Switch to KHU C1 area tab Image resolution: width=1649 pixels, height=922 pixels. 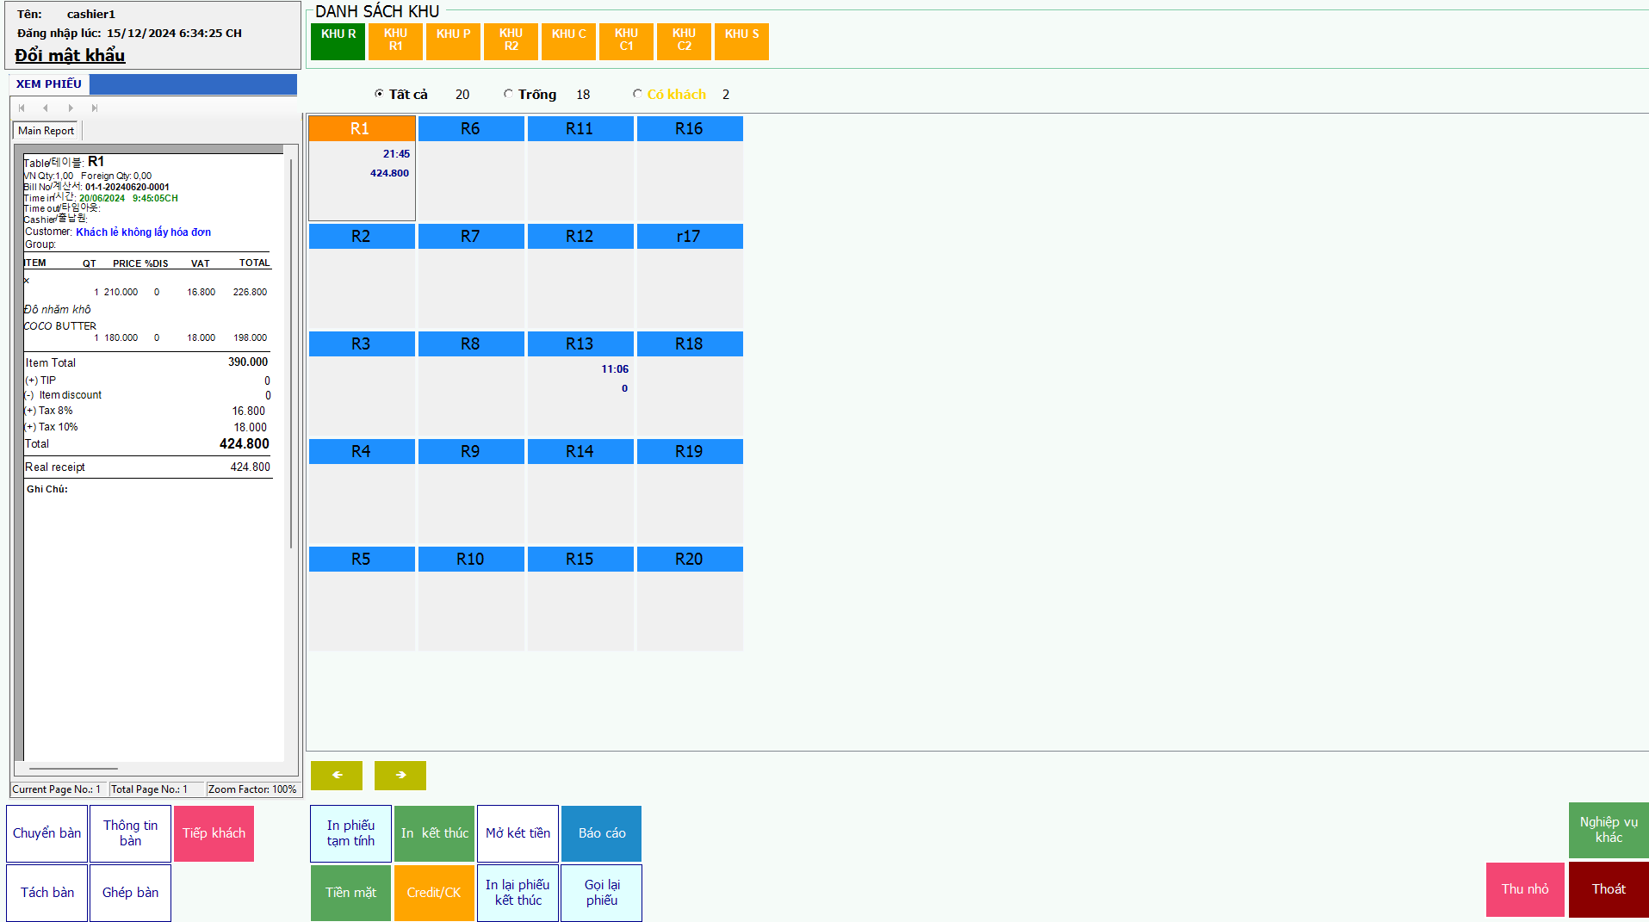click(x=626, y=41)
